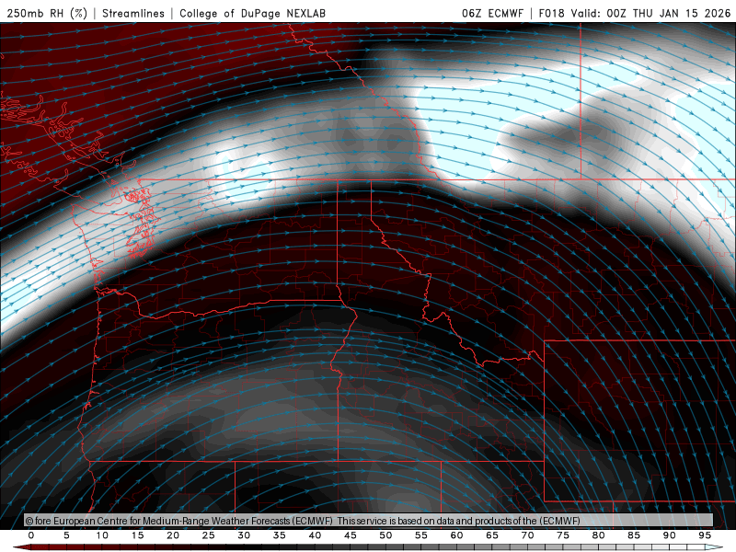Click the "250mb RH (%)" title text

[47, 13]
